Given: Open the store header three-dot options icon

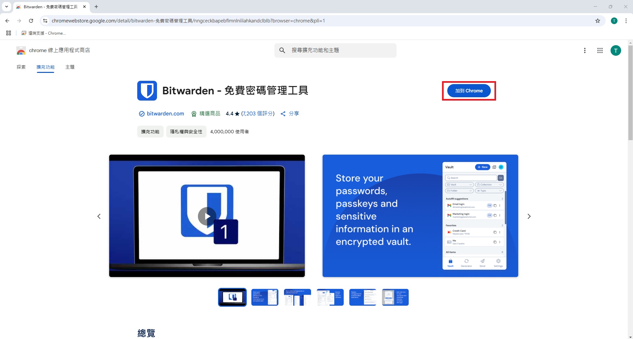Looking at the screenshot, I should click(x=585, y=50).
